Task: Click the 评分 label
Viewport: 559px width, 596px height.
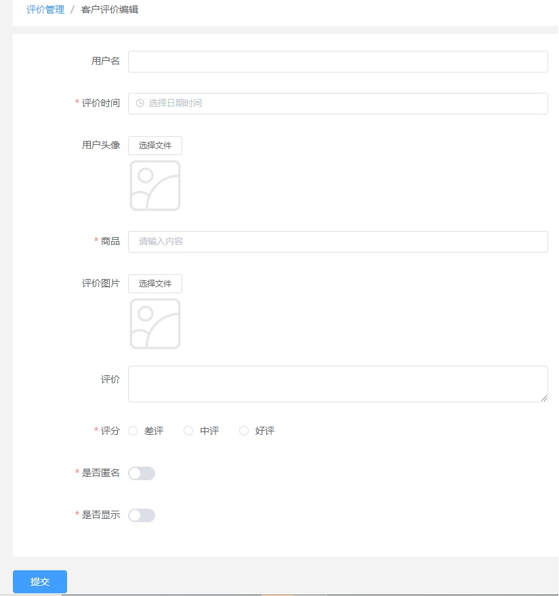Action: click(x=110, y=431)
